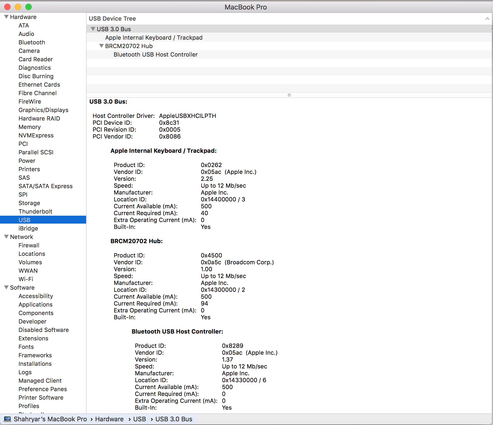Image resolution: width=493 pixels, height=425 pixels.
Task: Select Components under Software
Action: click(x=36, y=313)
